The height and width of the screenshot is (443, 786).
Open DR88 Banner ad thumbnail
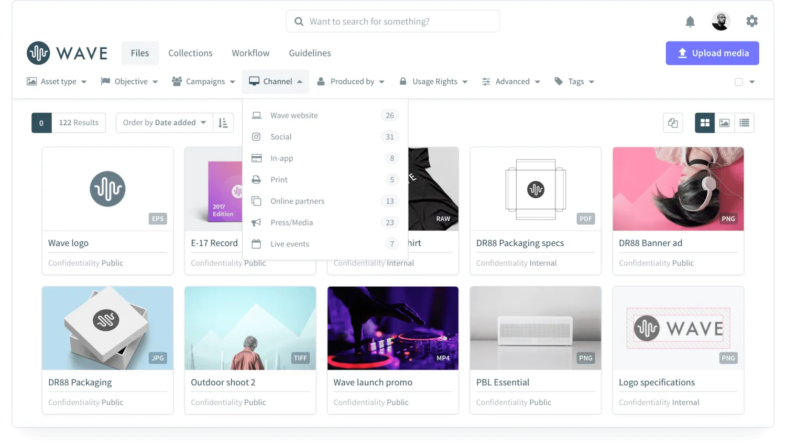point(678,189)
